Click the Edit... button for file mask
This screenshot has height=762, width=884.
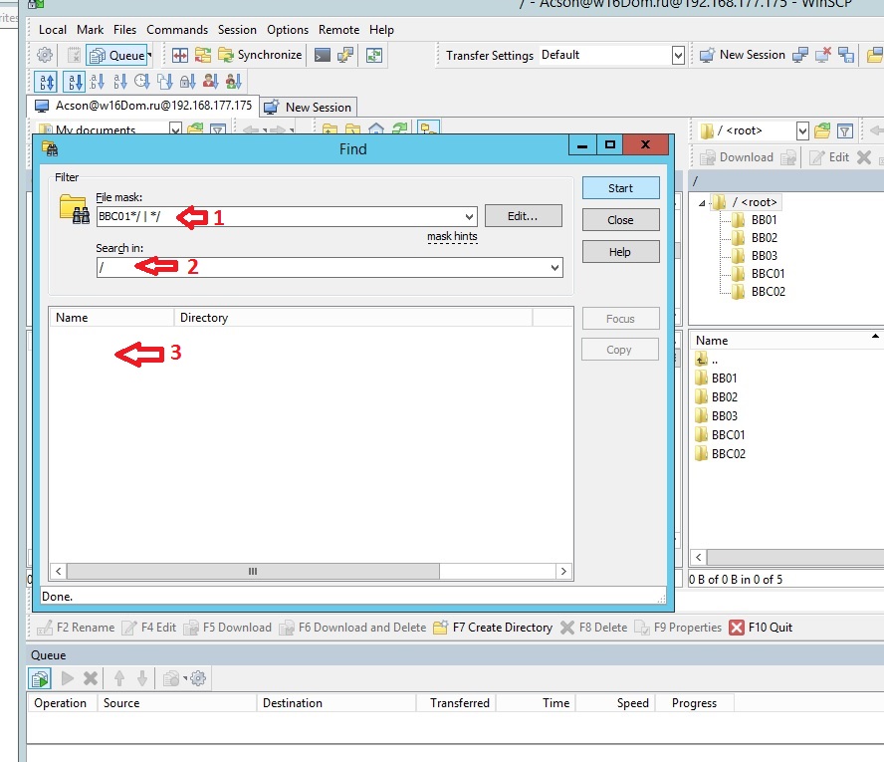click(x=523, y=215)
